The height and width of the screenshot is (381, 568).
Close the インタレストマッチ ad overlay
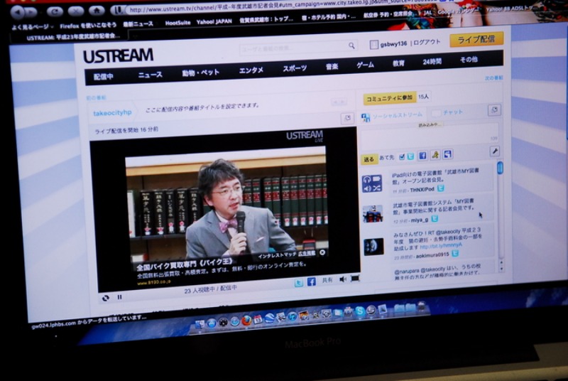pyautogui.click(x=322, y=252)
